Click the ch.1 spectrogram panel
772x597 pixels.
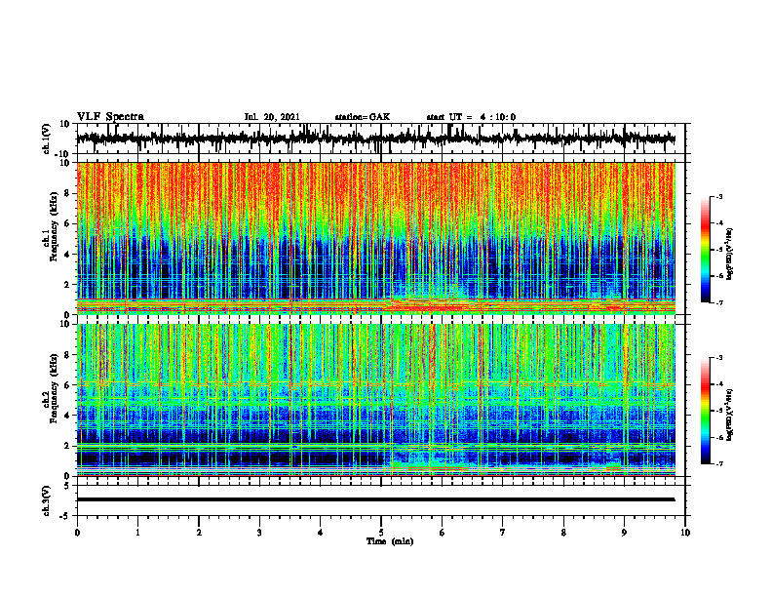pos(375,238)
